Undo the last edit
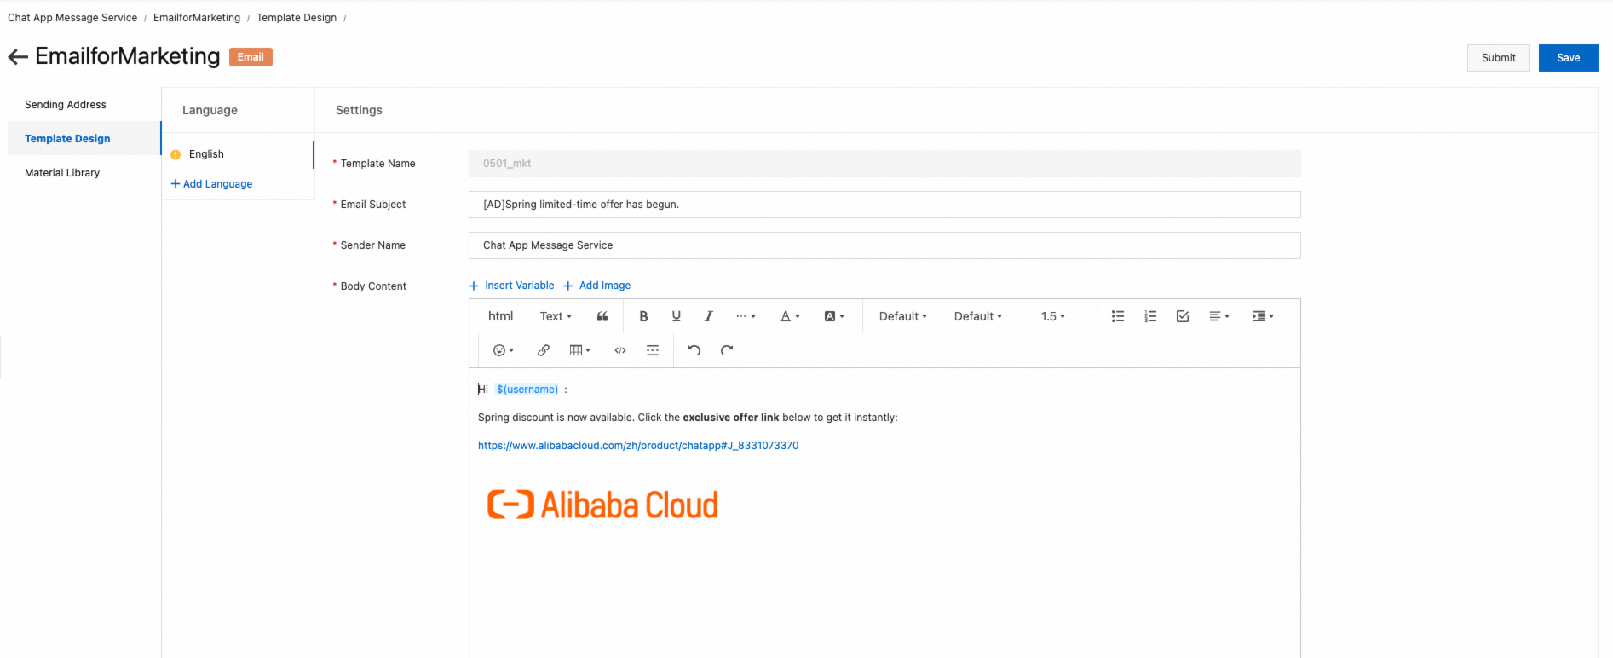 pyautogui.click(x=694, y=350)
